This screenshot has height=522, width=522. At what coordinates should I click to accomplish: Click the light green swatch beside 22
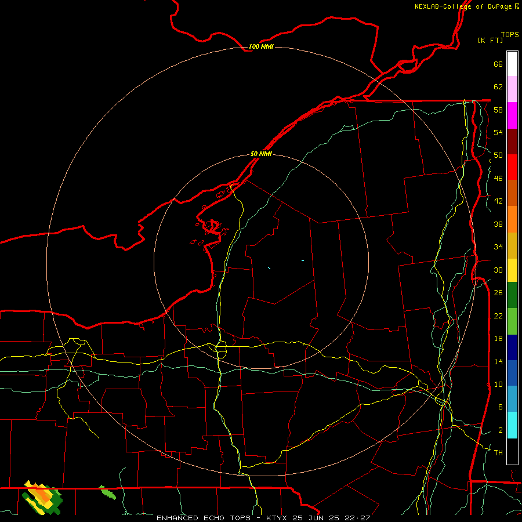512,321
